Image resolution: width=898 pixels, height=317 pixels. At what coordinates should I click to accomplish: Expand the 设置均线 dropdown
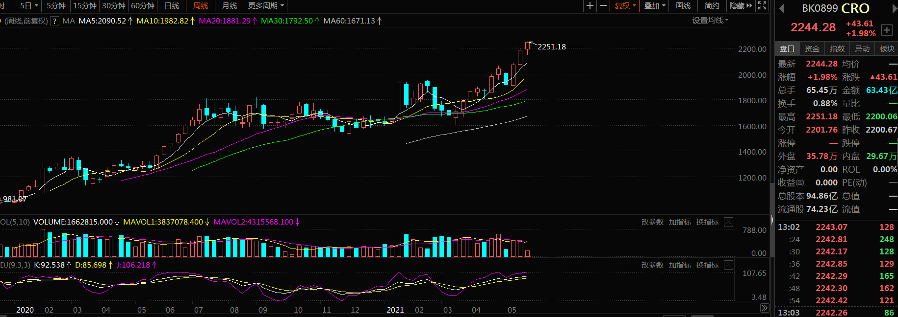point(710,21)
